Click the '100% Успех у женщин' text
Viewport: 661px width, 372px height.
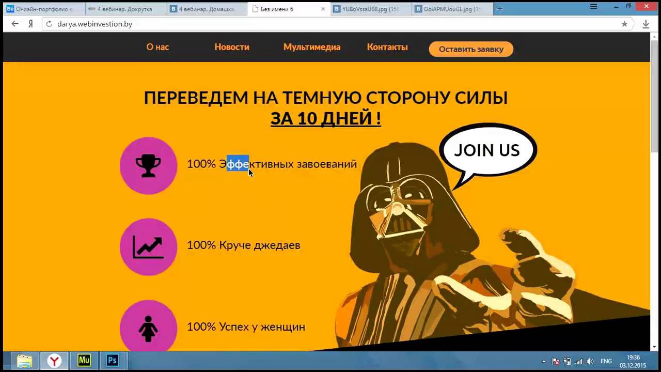pos(246,327)
